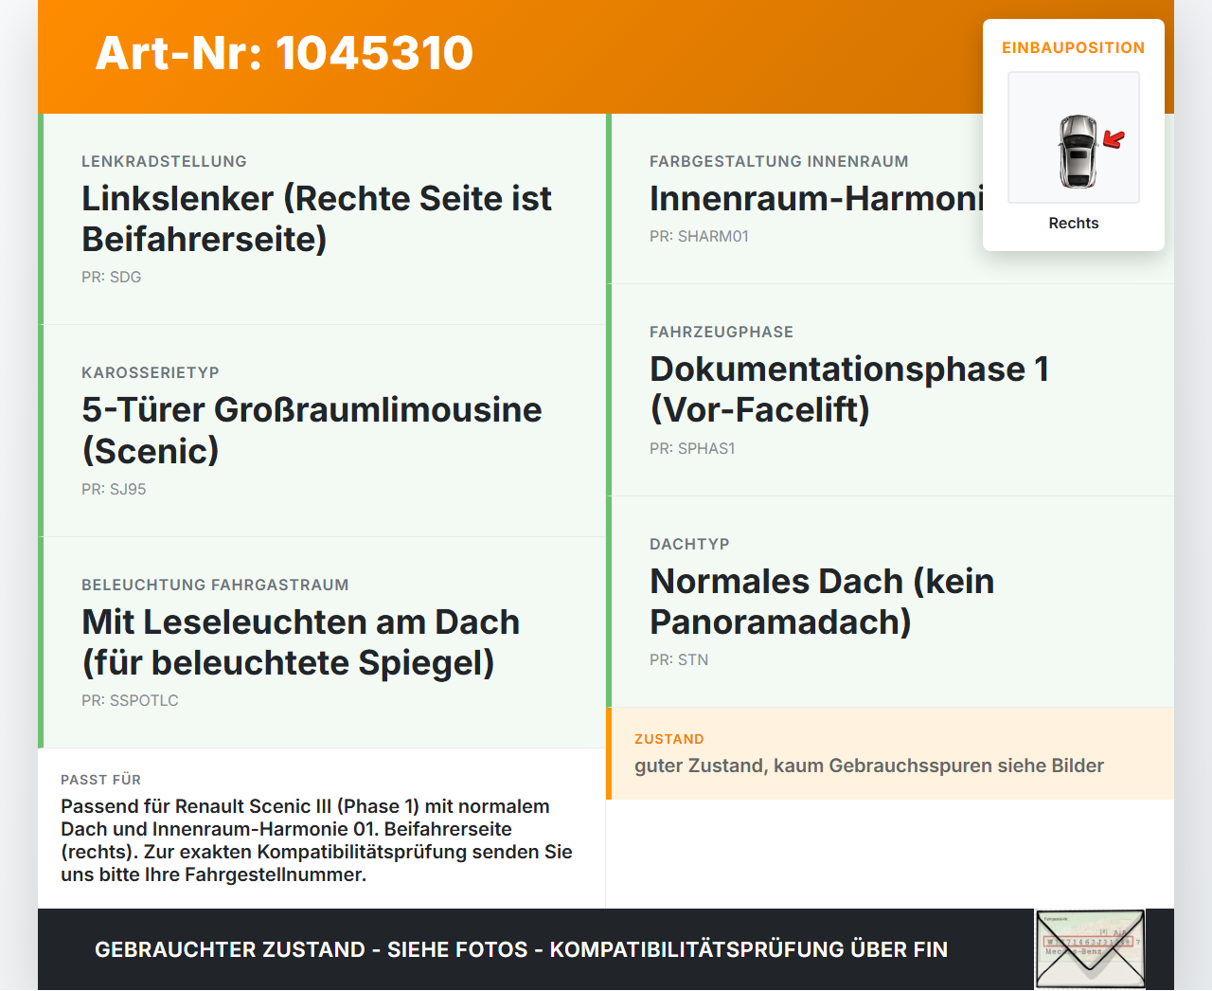Image resolution: width=1212 pixels, height=991 pixels.
Task: Select '5-Türer Großraumlimousine (Scenic)' text
Action: 312,430
